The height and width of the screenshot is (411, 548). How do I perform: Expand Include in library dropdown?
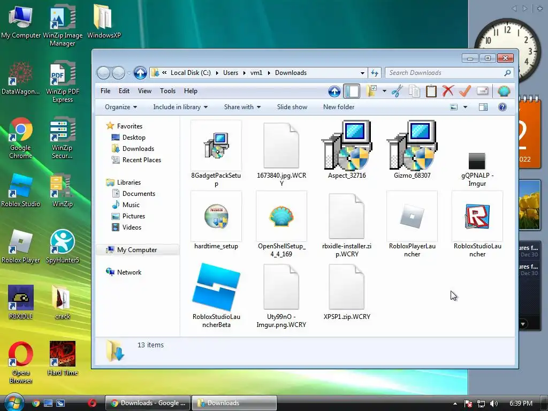tap(180, 107)
